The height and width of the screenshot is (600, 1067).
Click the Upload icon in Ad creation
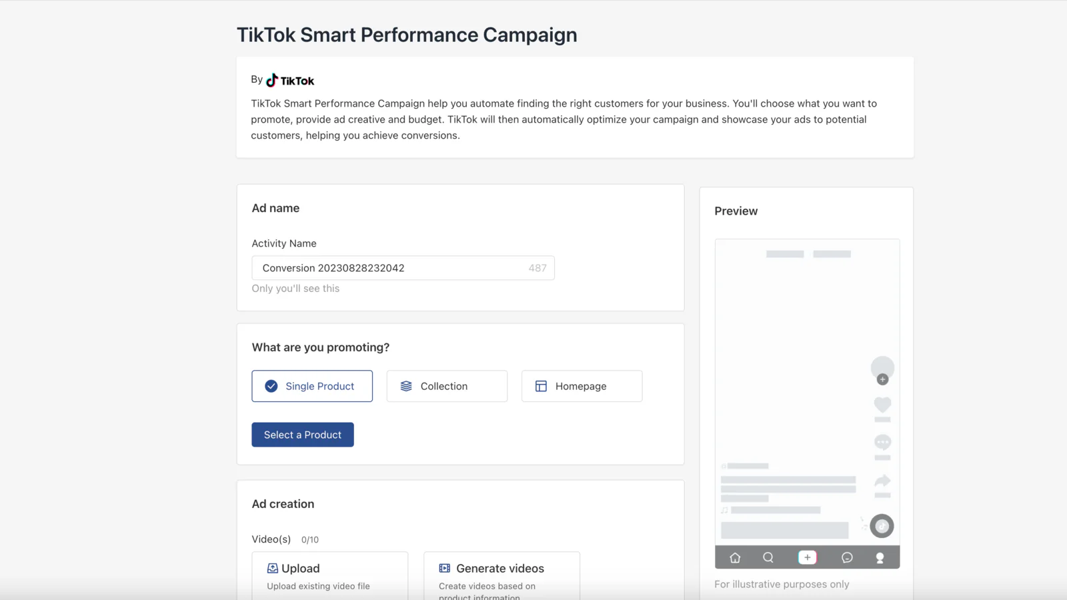pos(272,568)
